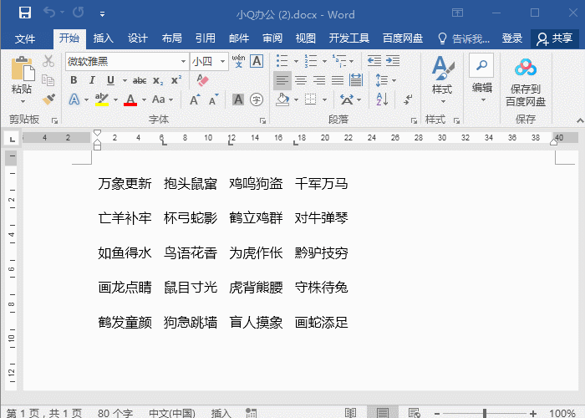Click the Phonetic Guide wén icon

pos(238,61)
